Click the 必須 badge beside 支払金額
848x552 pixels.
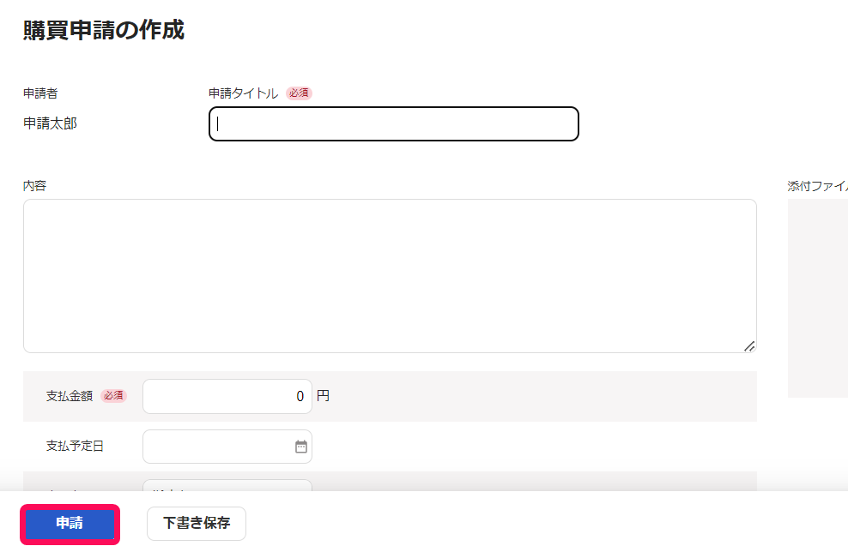click(x=113, y=396)
